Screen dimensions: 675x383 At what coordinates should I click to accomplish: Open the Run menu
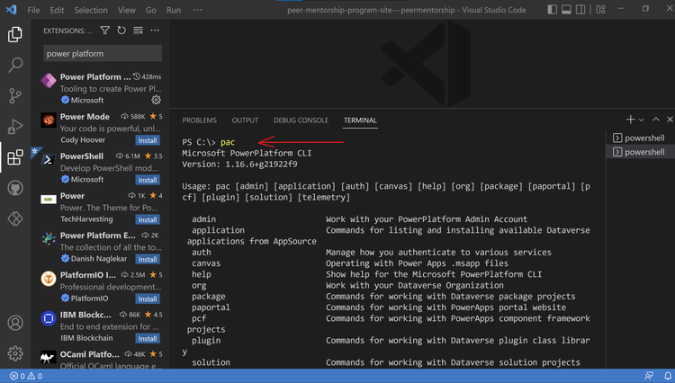coord(174,10)
